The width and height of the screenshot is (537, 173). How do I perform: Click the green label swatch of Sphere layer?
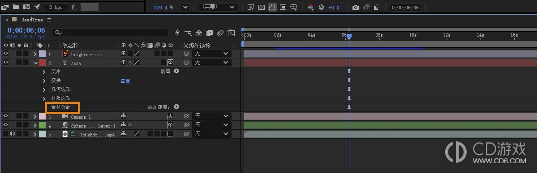click(x=42, y=125)
